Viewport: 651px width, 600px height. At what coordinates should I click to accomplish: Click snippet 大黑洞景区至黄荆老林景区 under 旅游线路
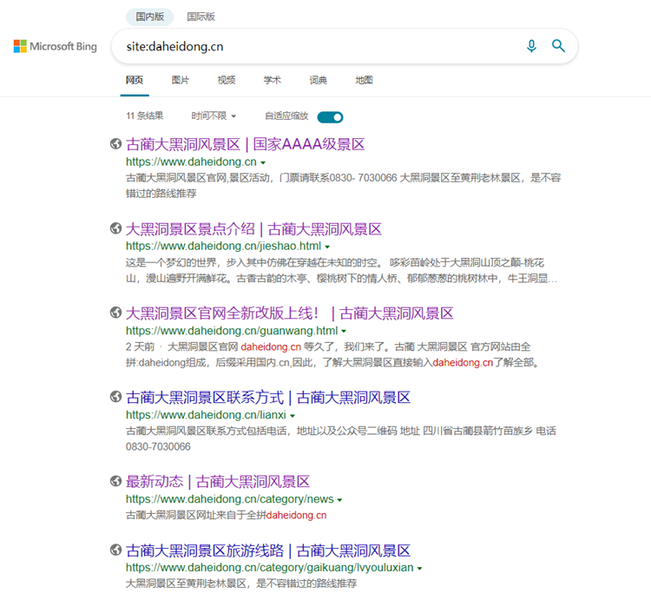241,584
